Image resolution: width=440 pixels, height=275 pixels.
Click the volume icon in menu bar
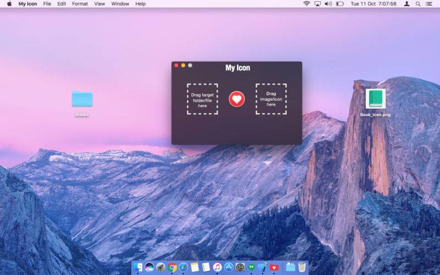click(328, 4)
